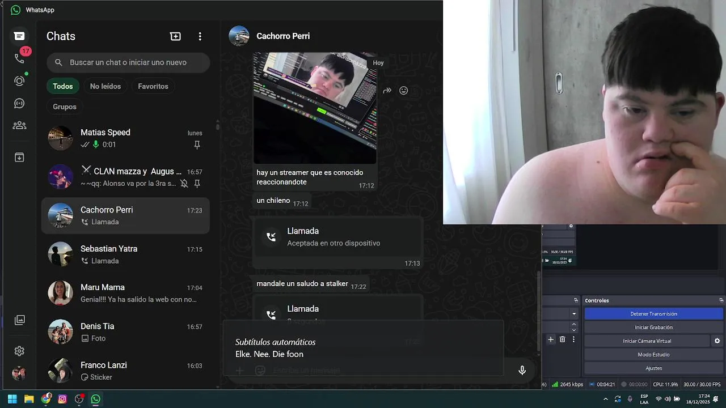Viewport: 726px width, 408px height.
Task: Add item with plus button in OBS
Action: (550, 339)
